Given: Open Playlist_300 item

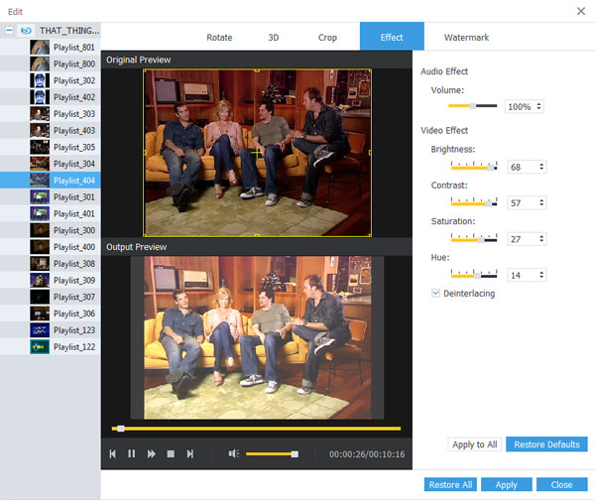Looking at the screenshot, I should point(51,230).
